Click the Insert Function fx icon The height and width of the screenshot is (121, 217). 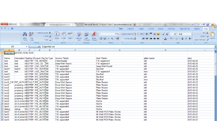(39, 47)
